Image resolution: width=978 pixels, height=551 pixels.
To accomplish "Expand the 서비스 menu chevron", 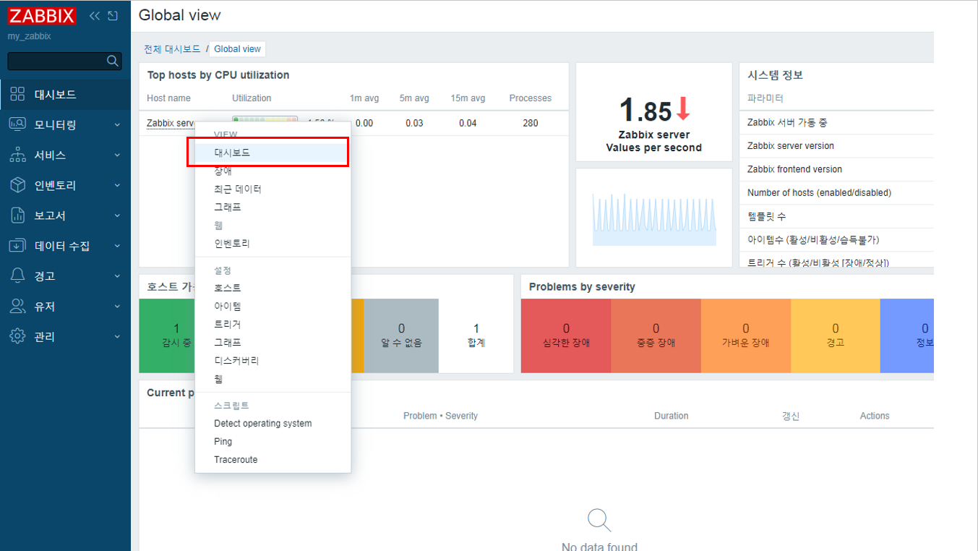I will [117, 155].
